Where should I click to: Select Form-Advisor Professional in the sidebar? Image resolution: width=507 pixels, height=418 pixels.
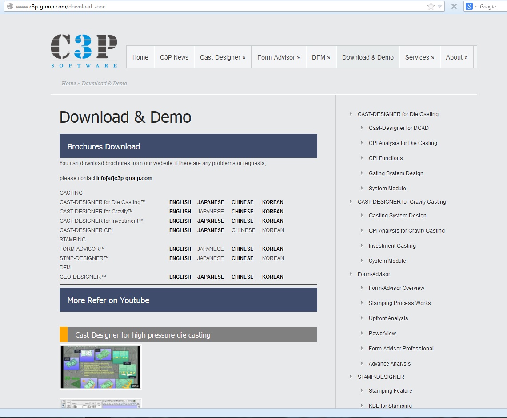tap(401, 349)
